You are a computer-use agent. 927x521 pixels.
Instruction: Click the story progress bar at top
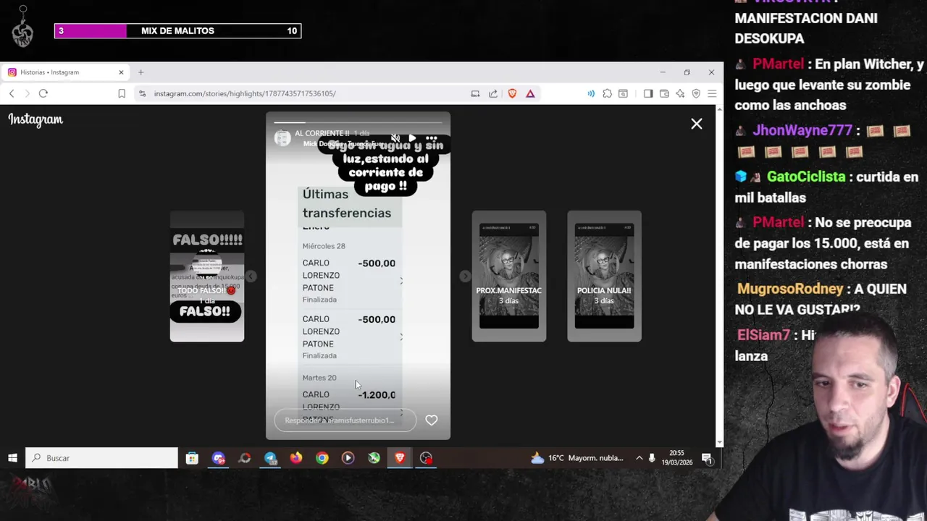click(x=358, y=123)
